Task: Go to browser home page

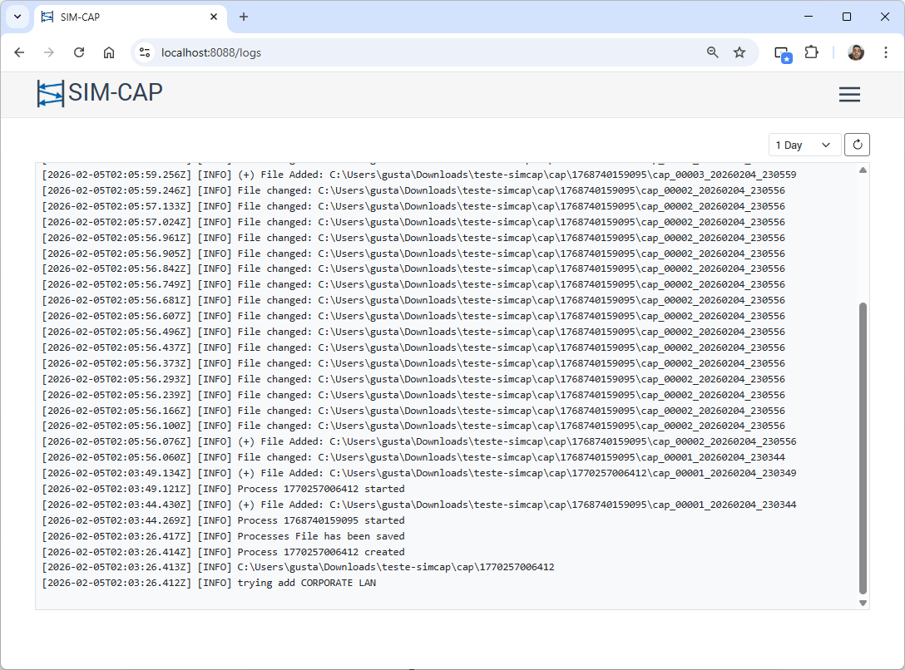Action: [x=109, y=52]
